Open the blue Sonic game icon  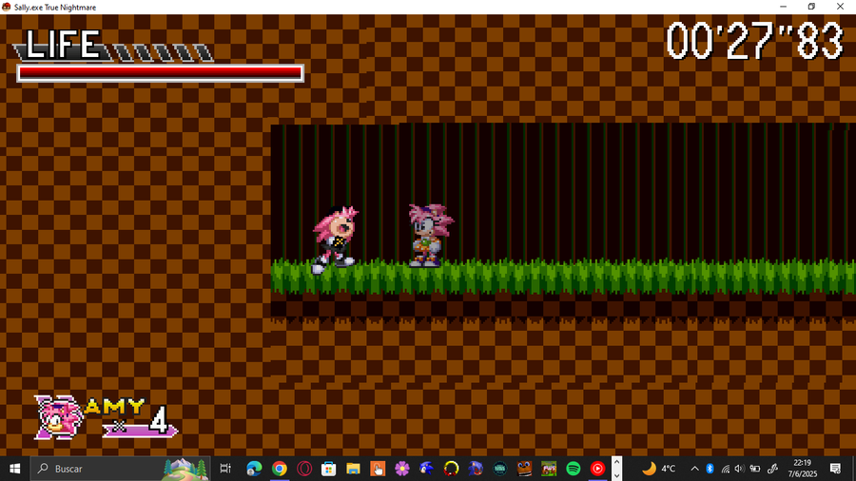426,469
